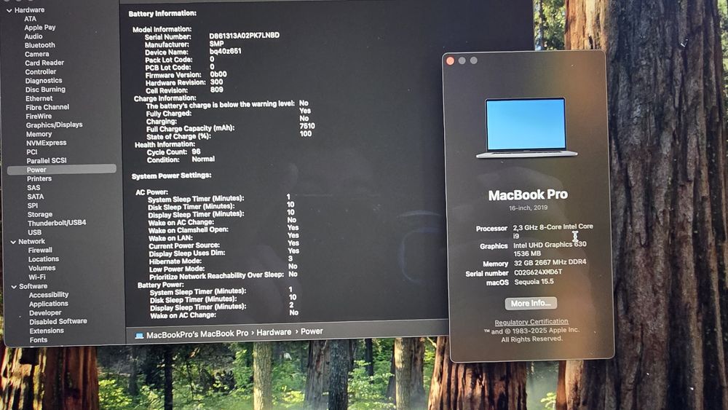Open Applications under Software

point(48,304)
